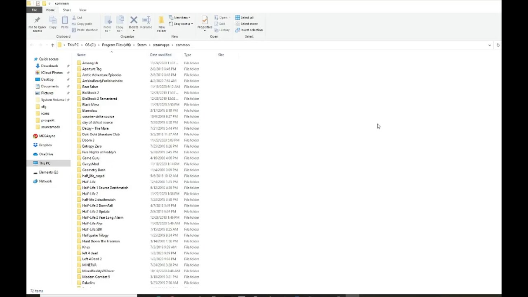Select MEGAsync in the navigation pane
528x297 pixels.
(x=47, y=136)
